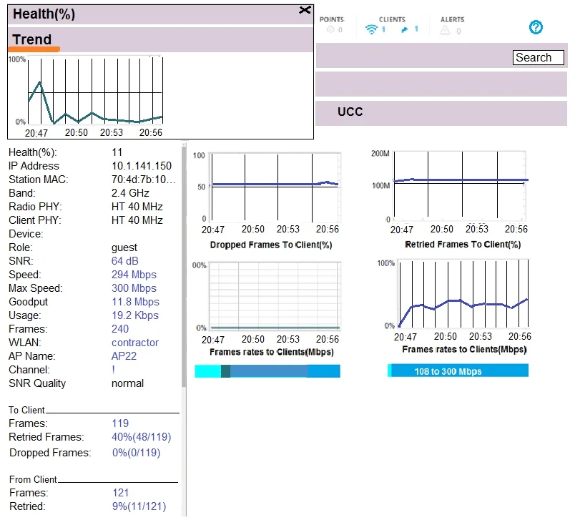Open the blue help question mark icon
The width and height of the screenshot is (570, 520).
pos(536,27)
